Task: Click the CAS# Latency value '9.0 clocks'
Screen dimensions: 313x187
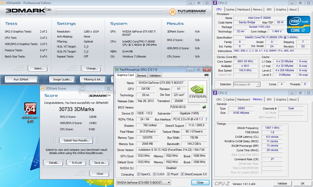Action: tap(272, 137)
